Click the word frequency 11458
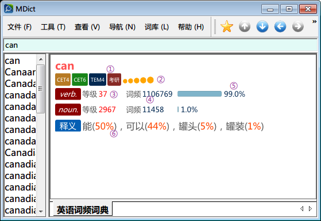The image size is (321, 221). 153,110
